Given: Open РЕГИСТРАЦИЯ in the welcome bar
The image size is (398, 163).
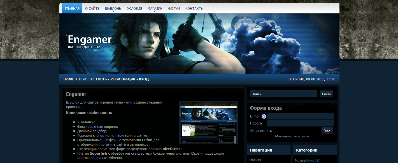Looking at the screenshot, I should click(x=123, y=79).
